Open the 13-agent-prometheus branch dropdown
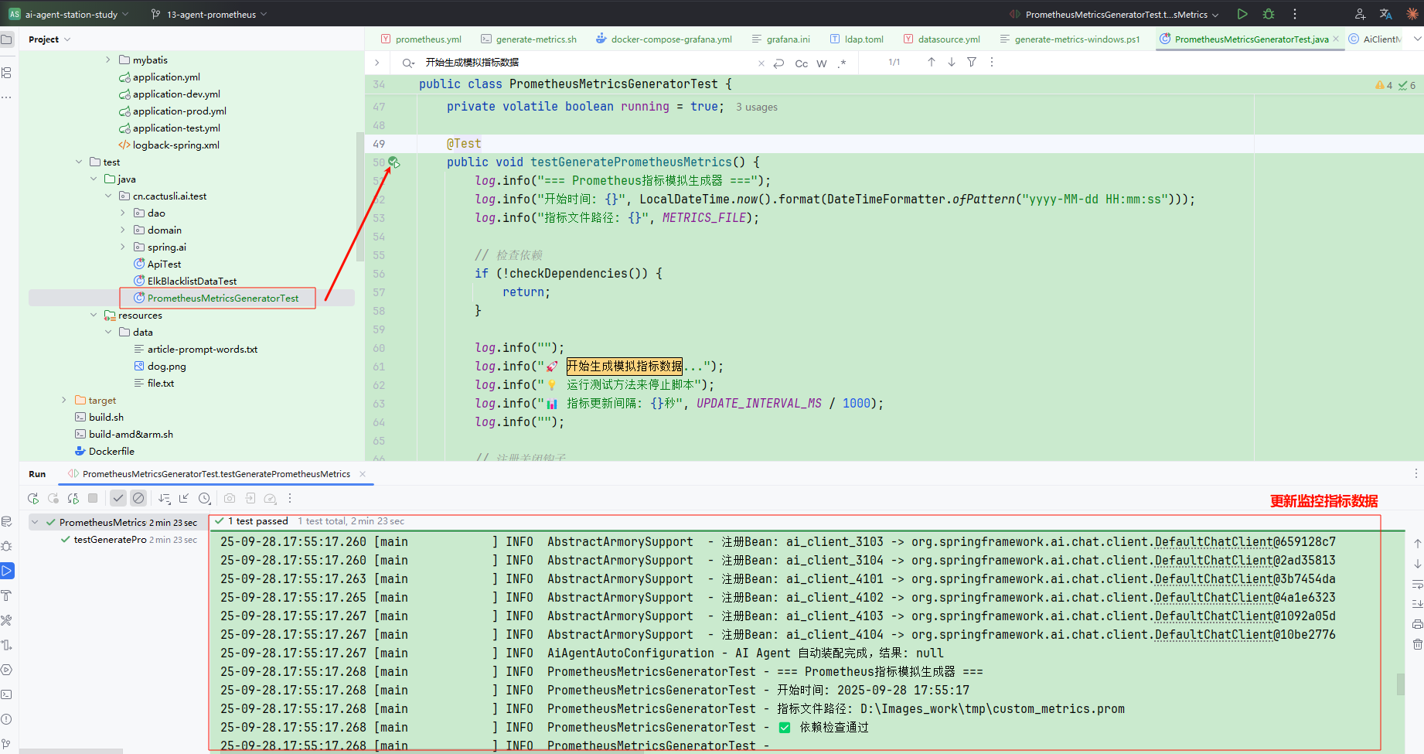 [210, 14]
